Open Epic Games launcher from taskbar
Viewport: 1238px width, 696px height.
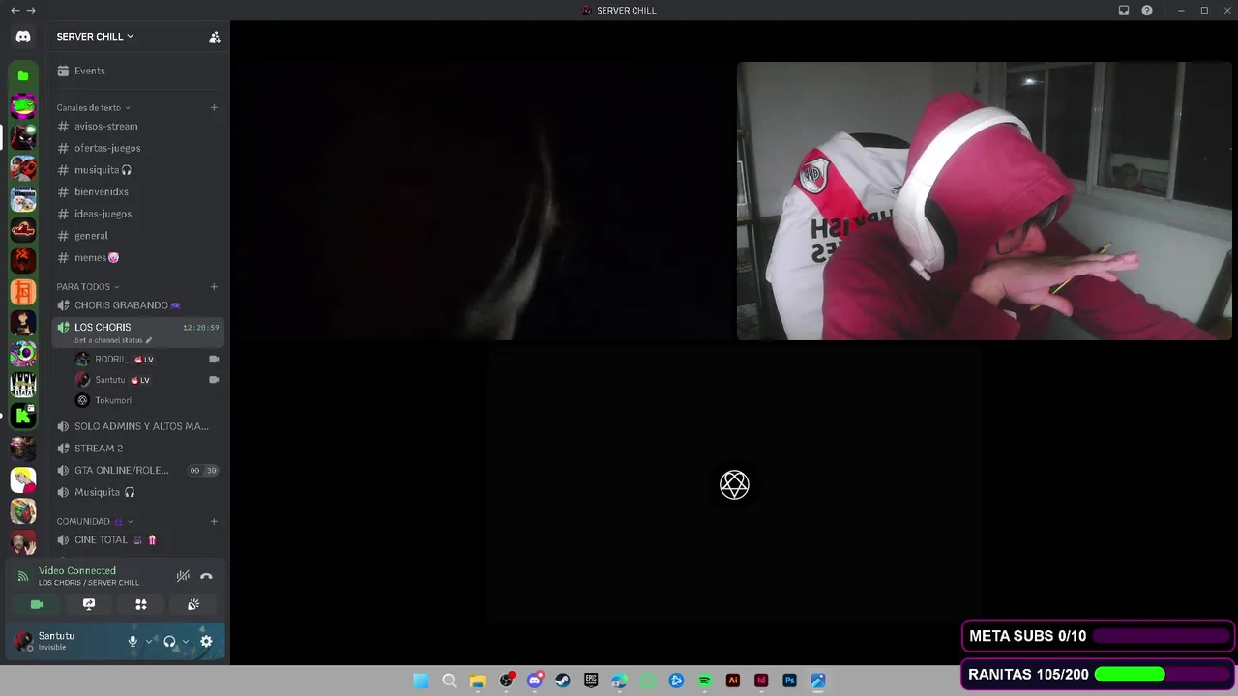pyautogui.click(x=591, y=681)
